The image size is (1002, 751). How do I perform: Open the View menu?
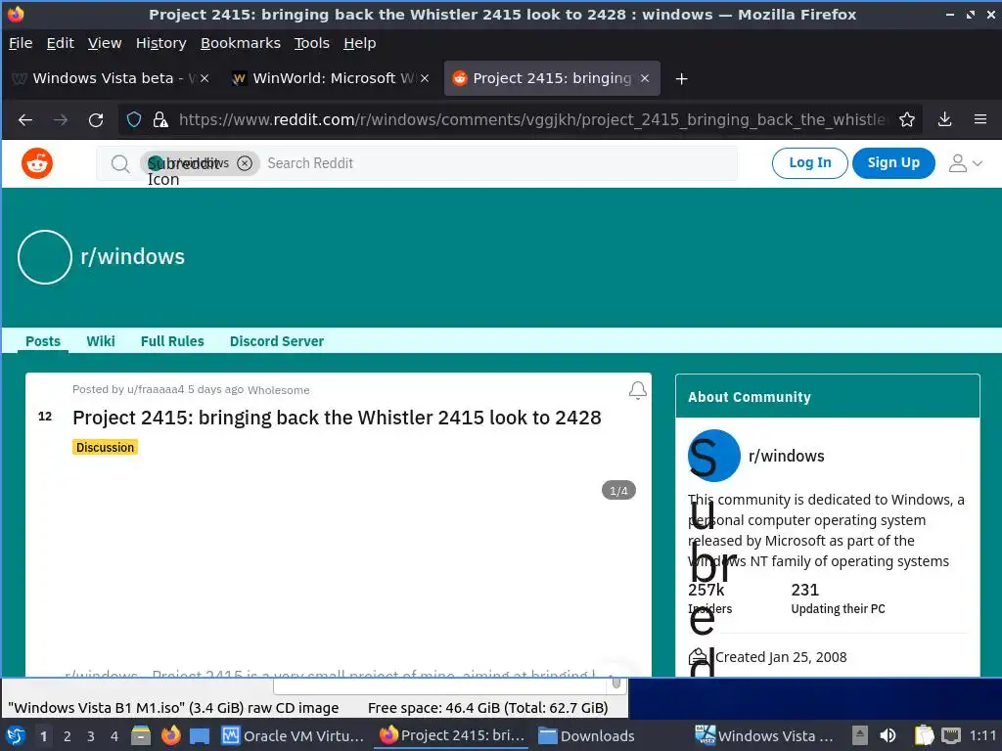[104, 43]
